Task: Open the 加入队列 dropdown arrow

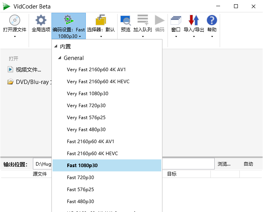Action: 143,36
